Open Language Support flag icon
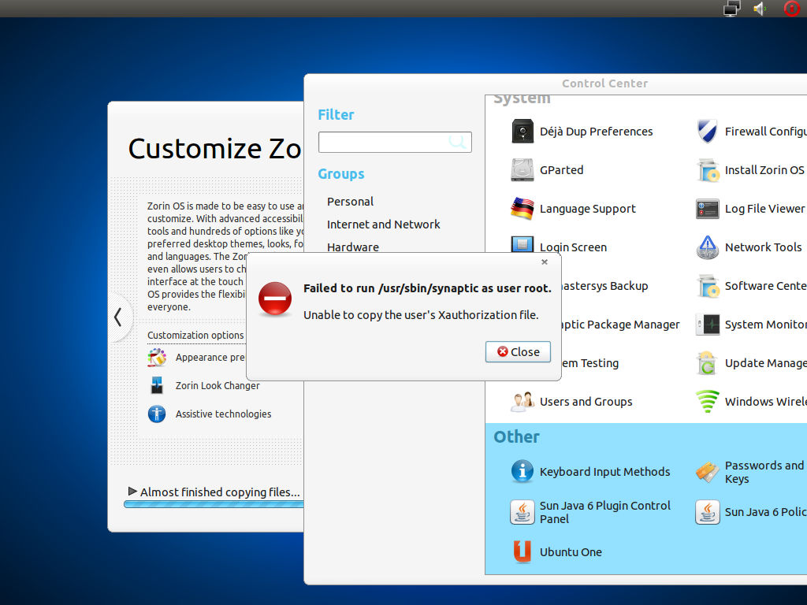This screenshot has height=605, width=807. pyautogui.click(x=523, y=208)
